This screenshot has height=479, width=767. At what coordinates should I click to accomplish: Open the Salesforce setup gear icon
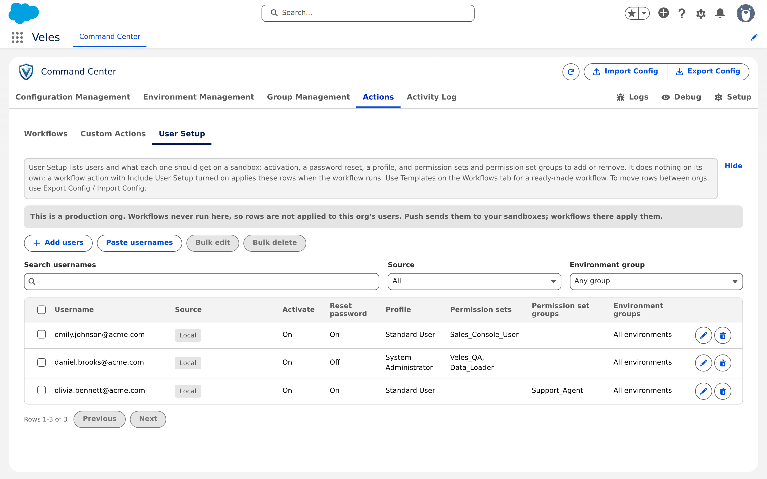[701, 13]
